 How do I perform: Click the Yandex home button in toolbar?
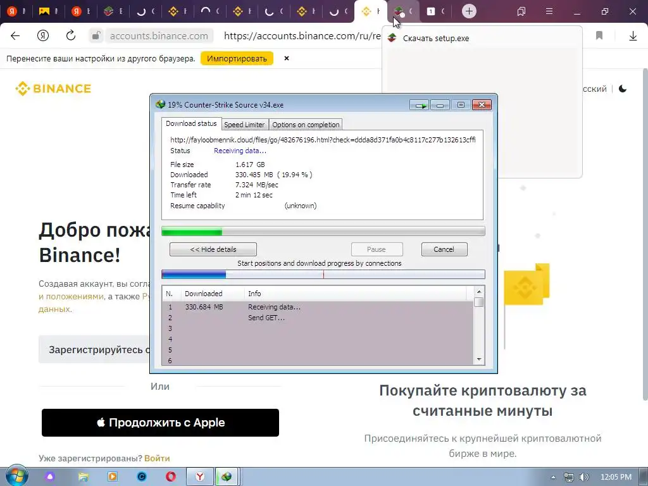[x=43, y=36]
